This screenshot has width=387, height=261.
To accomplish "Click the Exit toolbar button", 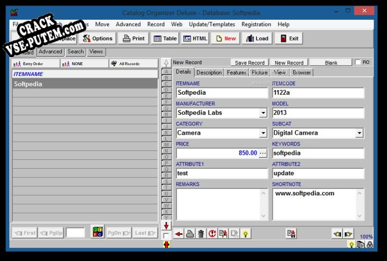I will point(289,38).
